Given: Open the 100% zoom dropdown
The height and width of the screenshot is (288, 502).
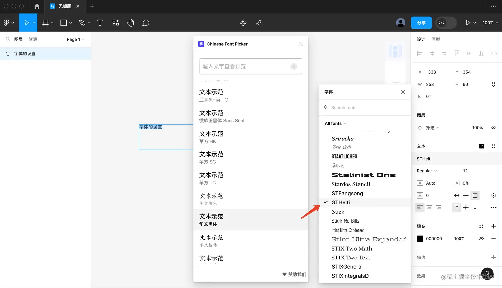Looking at the screenshot, I should tap(490, 23).
